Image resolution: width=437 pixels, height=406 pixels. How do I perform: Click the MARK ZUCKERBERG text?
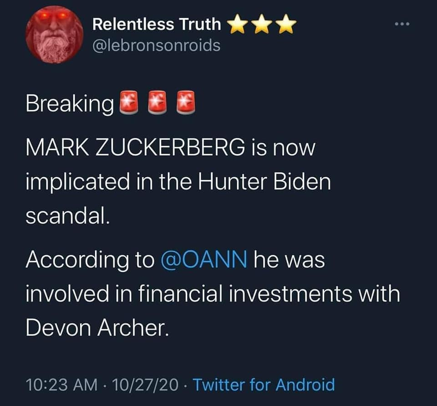tap(132, 149)
